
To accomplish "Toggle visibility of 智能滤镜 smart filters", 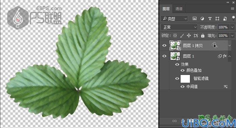I will click(177, 79).
